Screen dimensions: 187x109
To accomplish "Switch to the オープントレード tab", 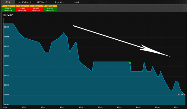I will pyautogui.click(x=25, y=2).
